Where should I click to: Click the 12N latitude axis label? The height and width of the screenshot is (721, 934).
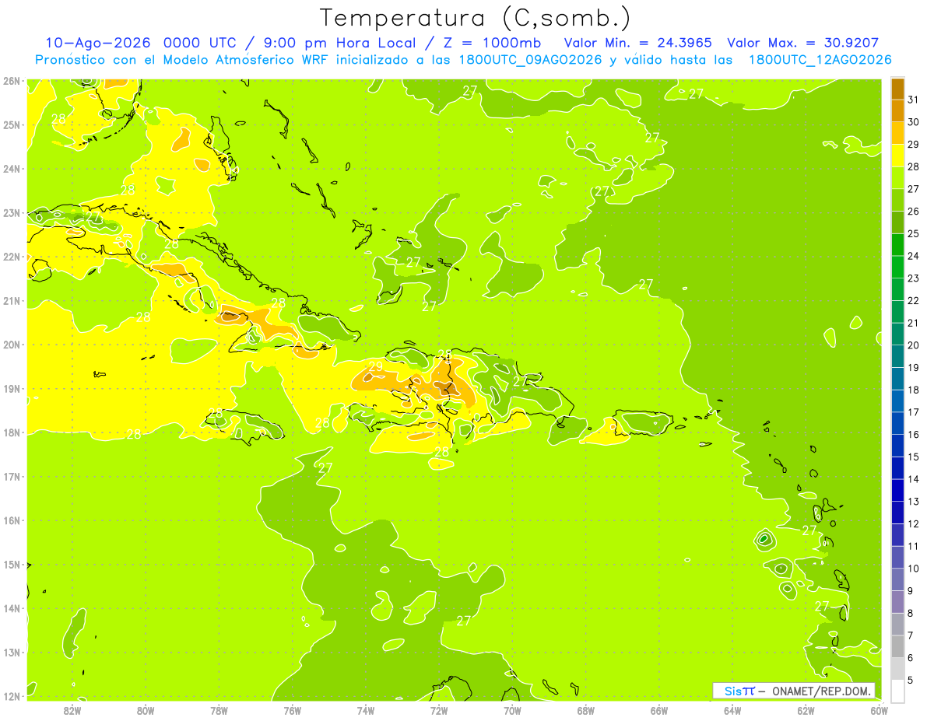point(11,696)
